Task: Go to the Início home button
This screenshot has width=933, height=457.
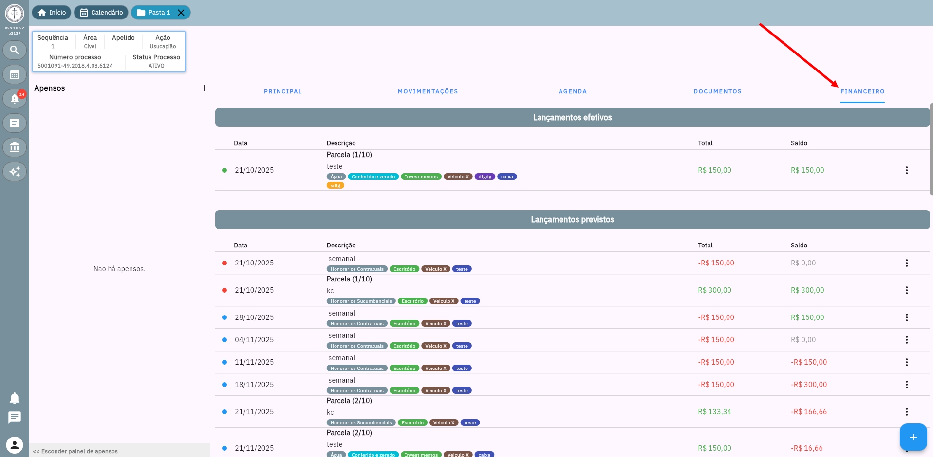Action: (x=52, y=13)
